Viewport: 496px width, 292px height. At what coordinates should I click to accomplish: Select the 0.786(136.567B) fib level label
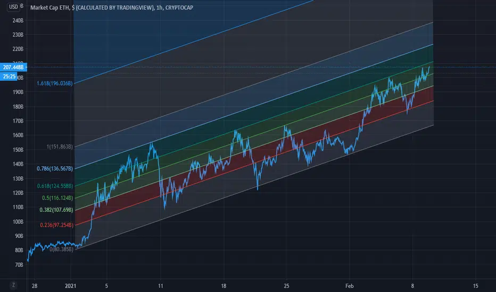pyautogui.click(x=55, y=169)
